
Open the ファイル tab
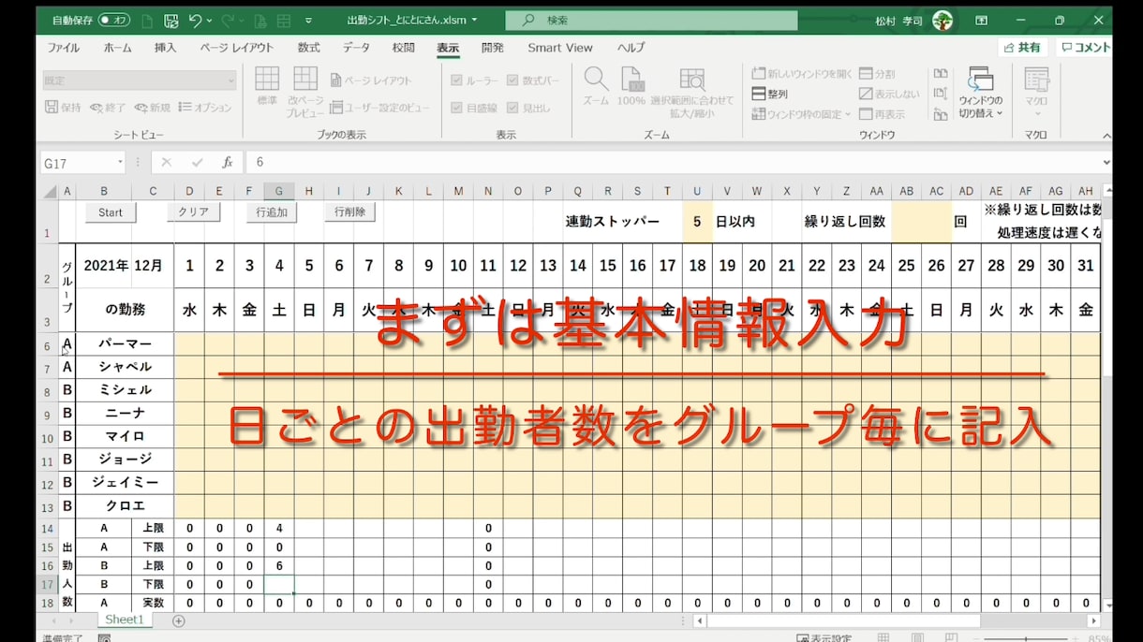click(63, 48)
